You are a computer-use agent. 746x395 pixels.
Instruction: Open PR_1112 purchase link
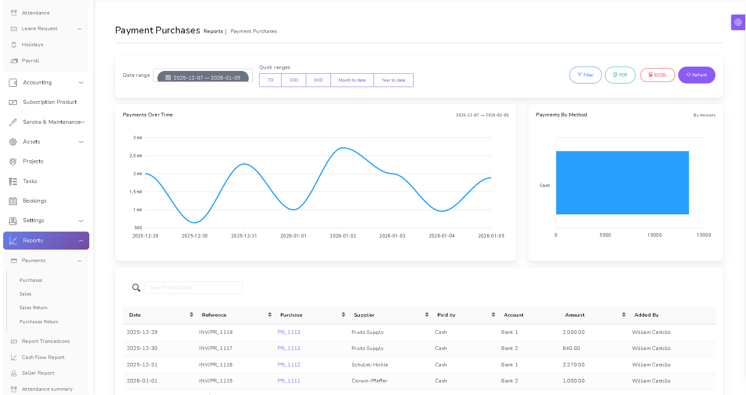(x=289, y=364)
